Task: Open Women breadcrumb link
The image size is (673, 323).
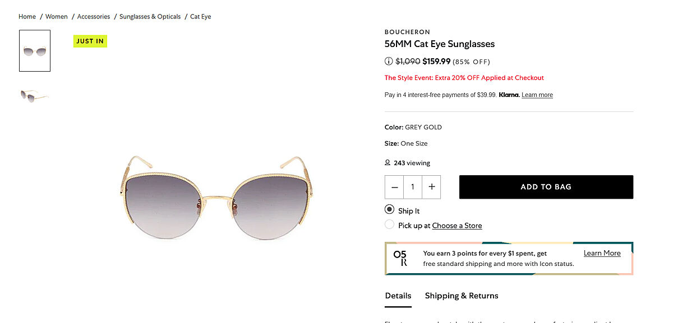Action: [x=56, y=17]
